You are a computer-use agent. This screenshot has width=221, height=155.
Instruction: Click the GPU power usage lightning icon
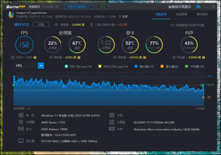coord(115,57)
